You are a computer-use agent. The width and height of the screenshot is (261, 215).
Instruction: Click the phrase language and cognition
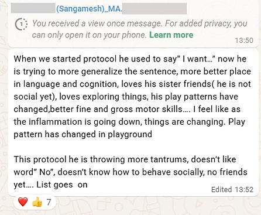[71, 84]
